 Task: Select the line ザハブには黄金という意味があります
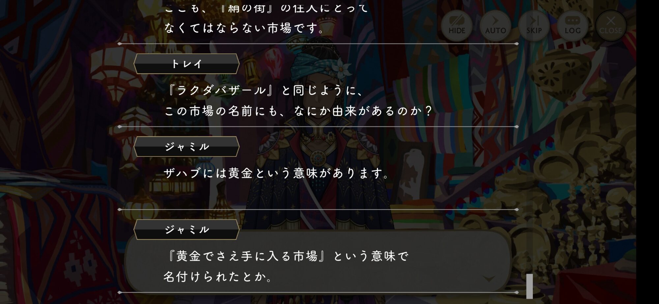(277, 173)
